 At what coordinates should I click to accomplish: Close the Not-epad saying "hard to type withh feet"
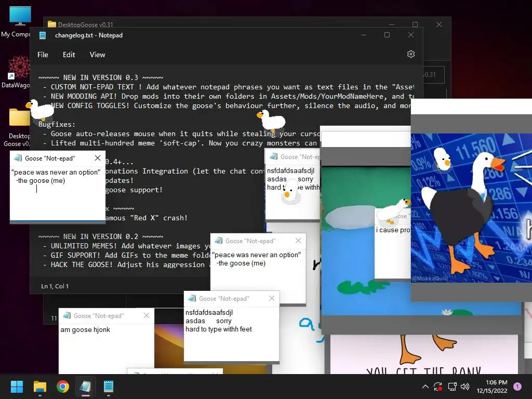[271, 298]
